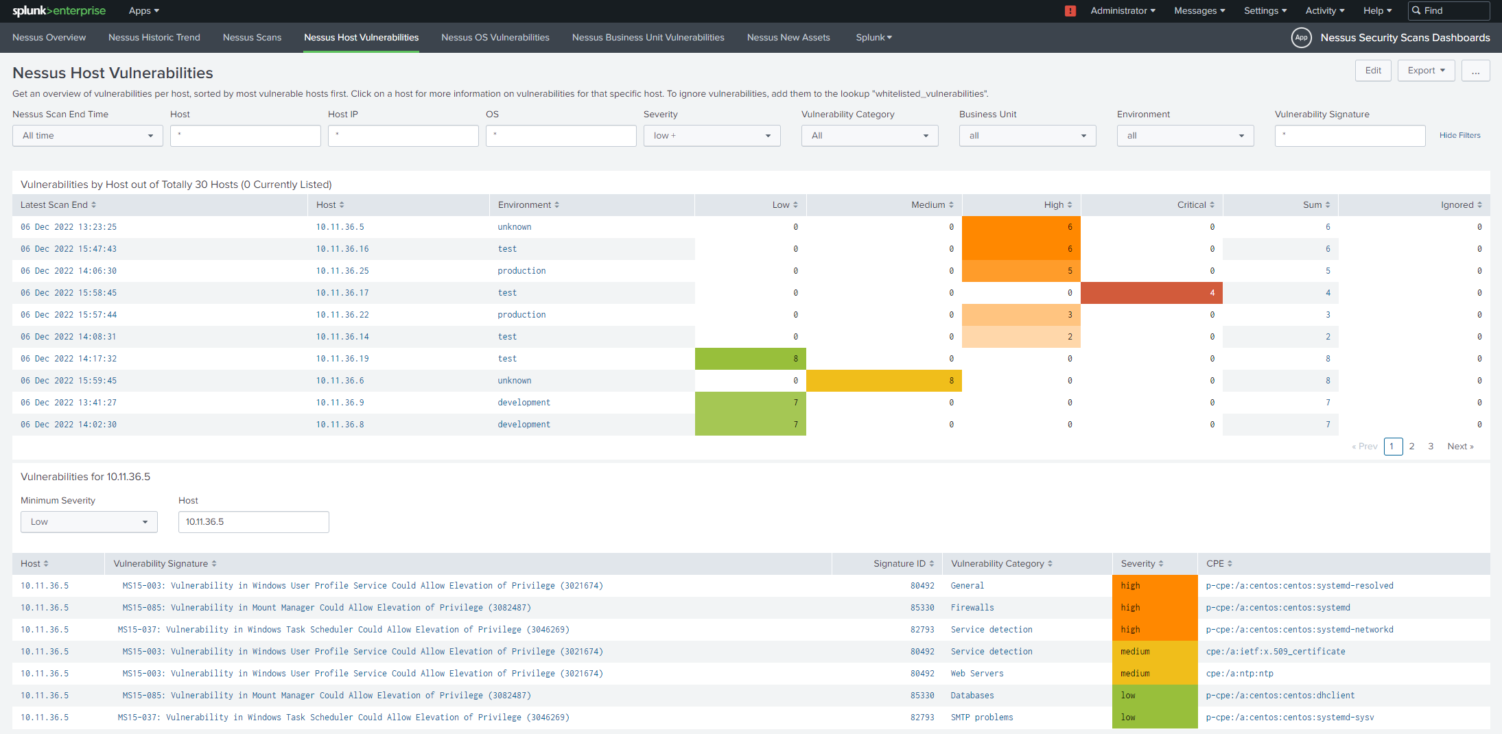The height and width of the screenshot is (734, 1502).
Task: Open the Apps menu
Action: point(144,11)
